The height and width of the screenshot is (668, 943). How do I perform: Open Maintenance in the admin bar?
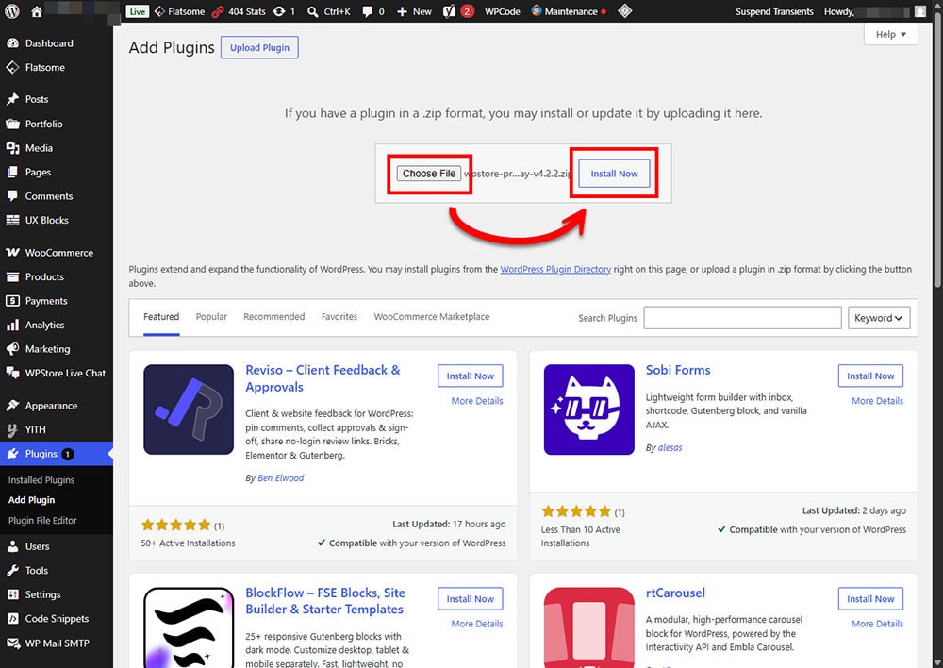[569, 11]
